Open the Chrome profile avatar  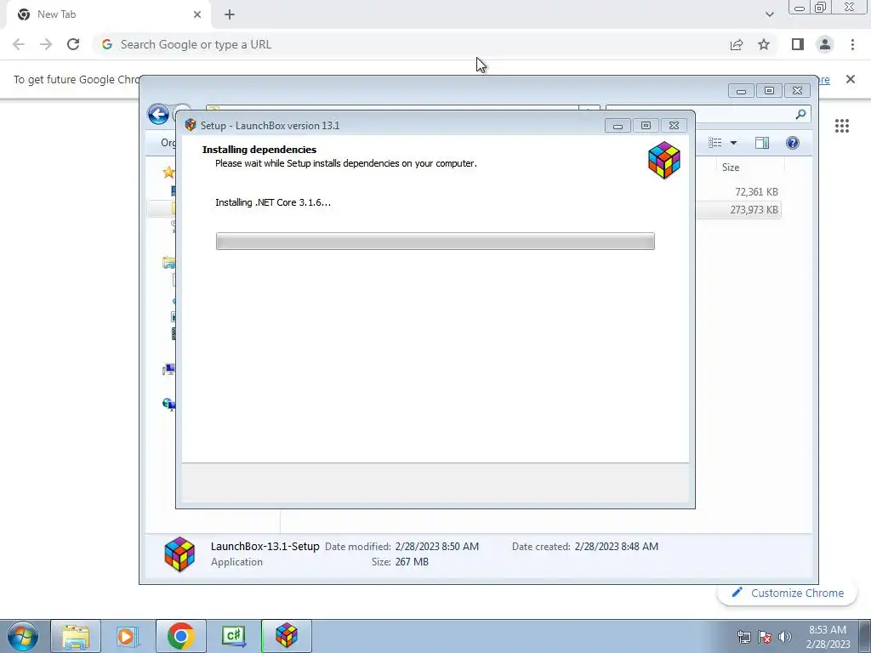click(x=825, y=44)
